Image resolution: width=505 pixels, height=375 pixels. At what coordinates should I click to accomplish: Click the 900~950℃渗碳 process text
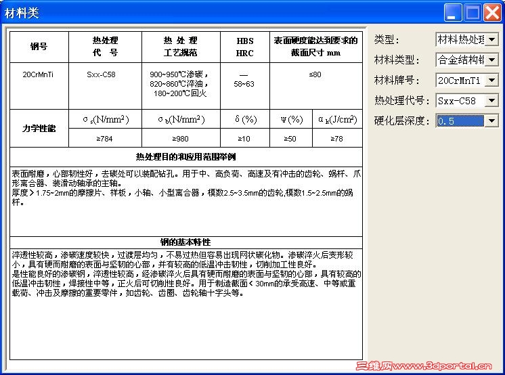pyautogui.click(x=179, y=74)
